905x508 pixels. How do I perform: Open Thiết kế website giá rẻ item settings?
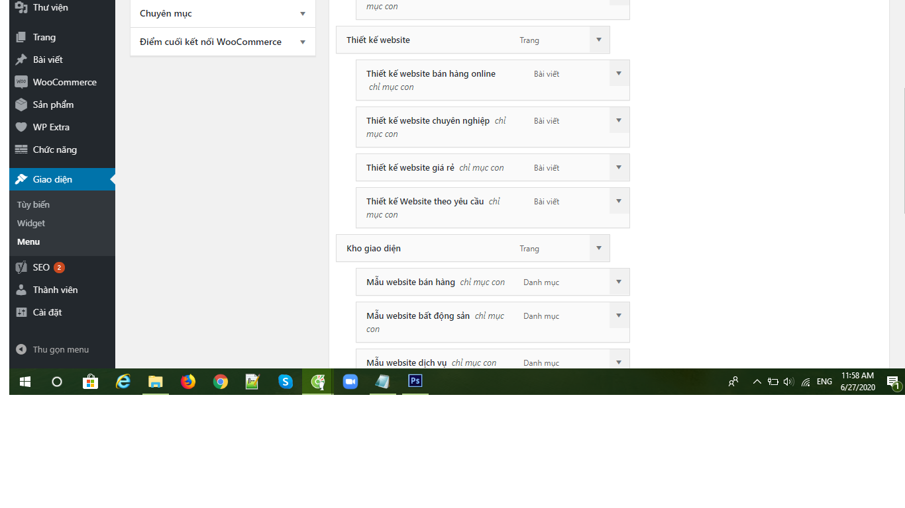[x=619, y=167]
